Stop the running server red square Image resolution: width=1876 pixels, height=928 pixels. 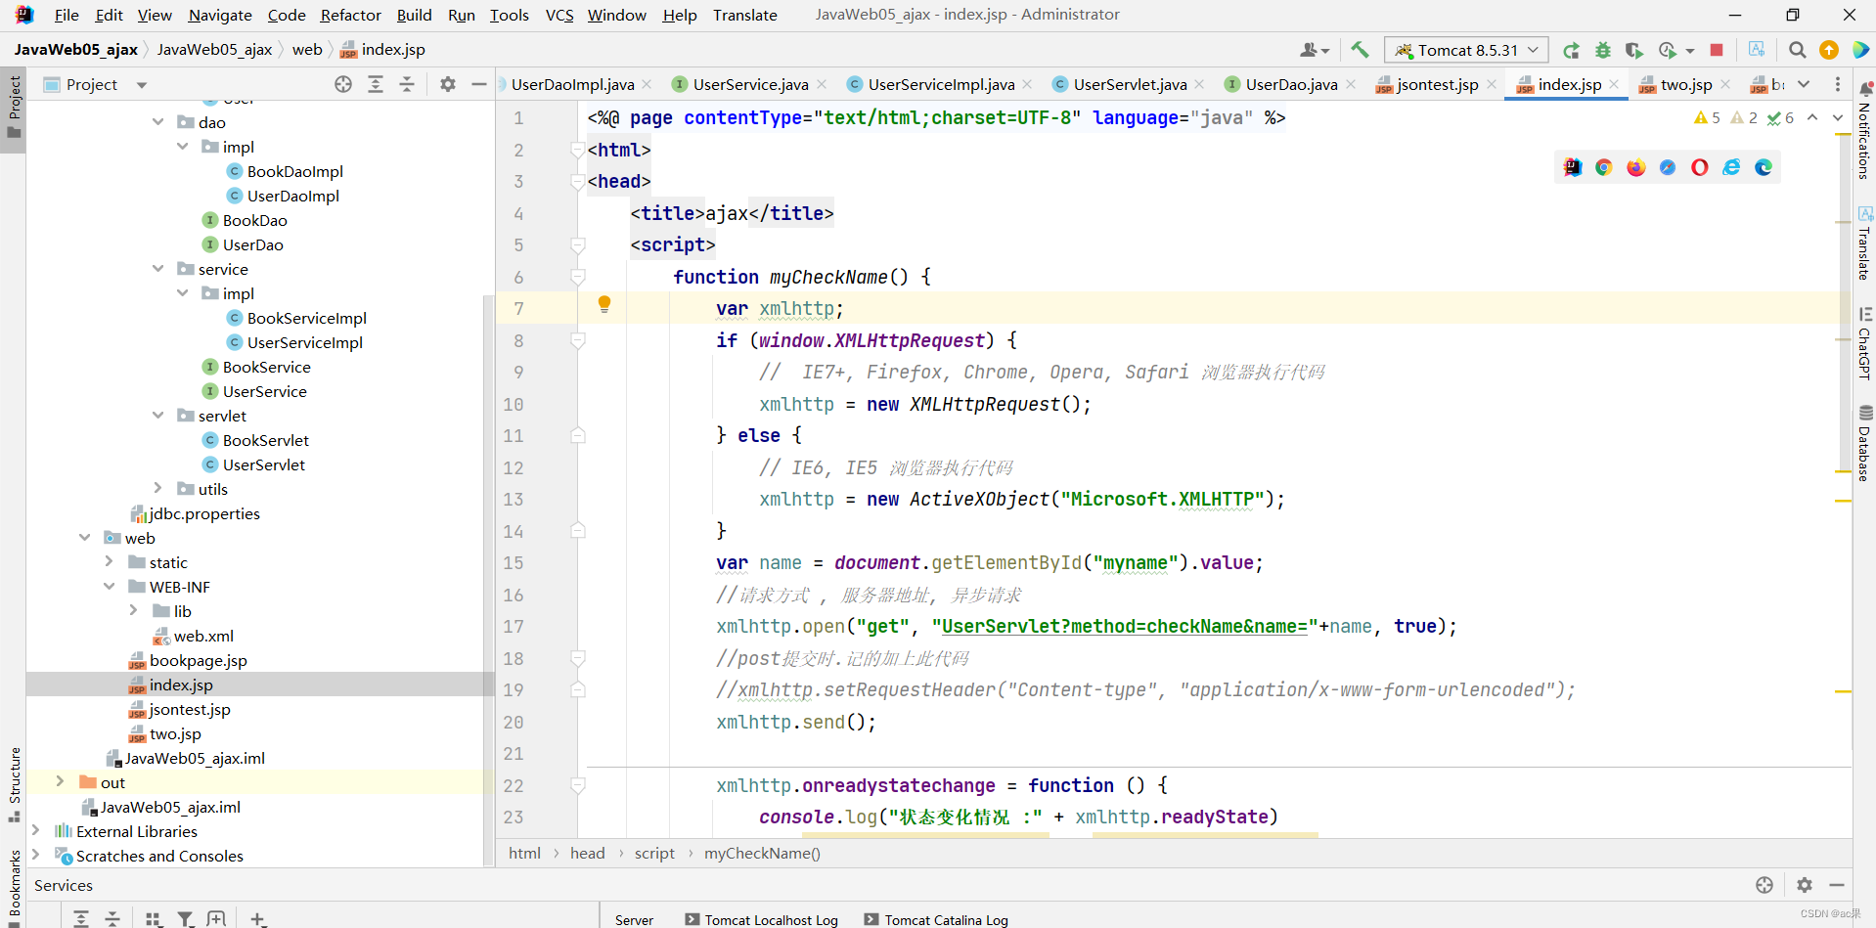1717,50
